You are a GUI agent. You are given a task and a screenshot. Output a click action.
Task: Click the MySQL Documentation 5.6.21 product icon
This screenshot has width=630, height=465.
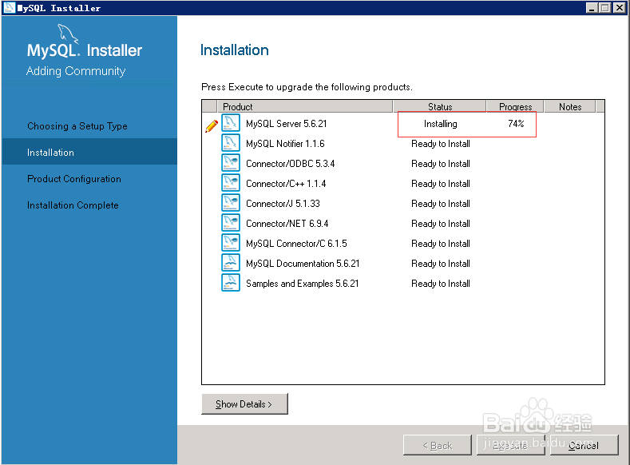(x=231, y=263)
